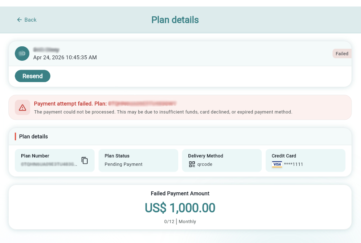This screenshot has height=243, width=361.
Task: Click the blurred user initials avatar badge
Action: pos(22,54)
